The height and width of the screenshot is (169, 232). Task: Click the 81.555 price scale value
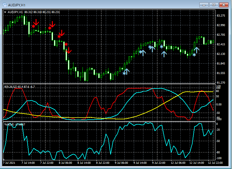(x=221, y=73)
